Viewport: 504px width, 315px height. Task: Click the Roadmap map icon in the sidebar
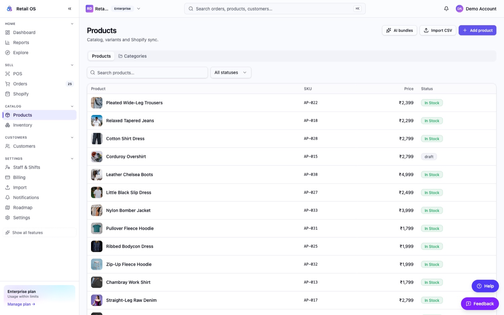[x=8, y=208]
